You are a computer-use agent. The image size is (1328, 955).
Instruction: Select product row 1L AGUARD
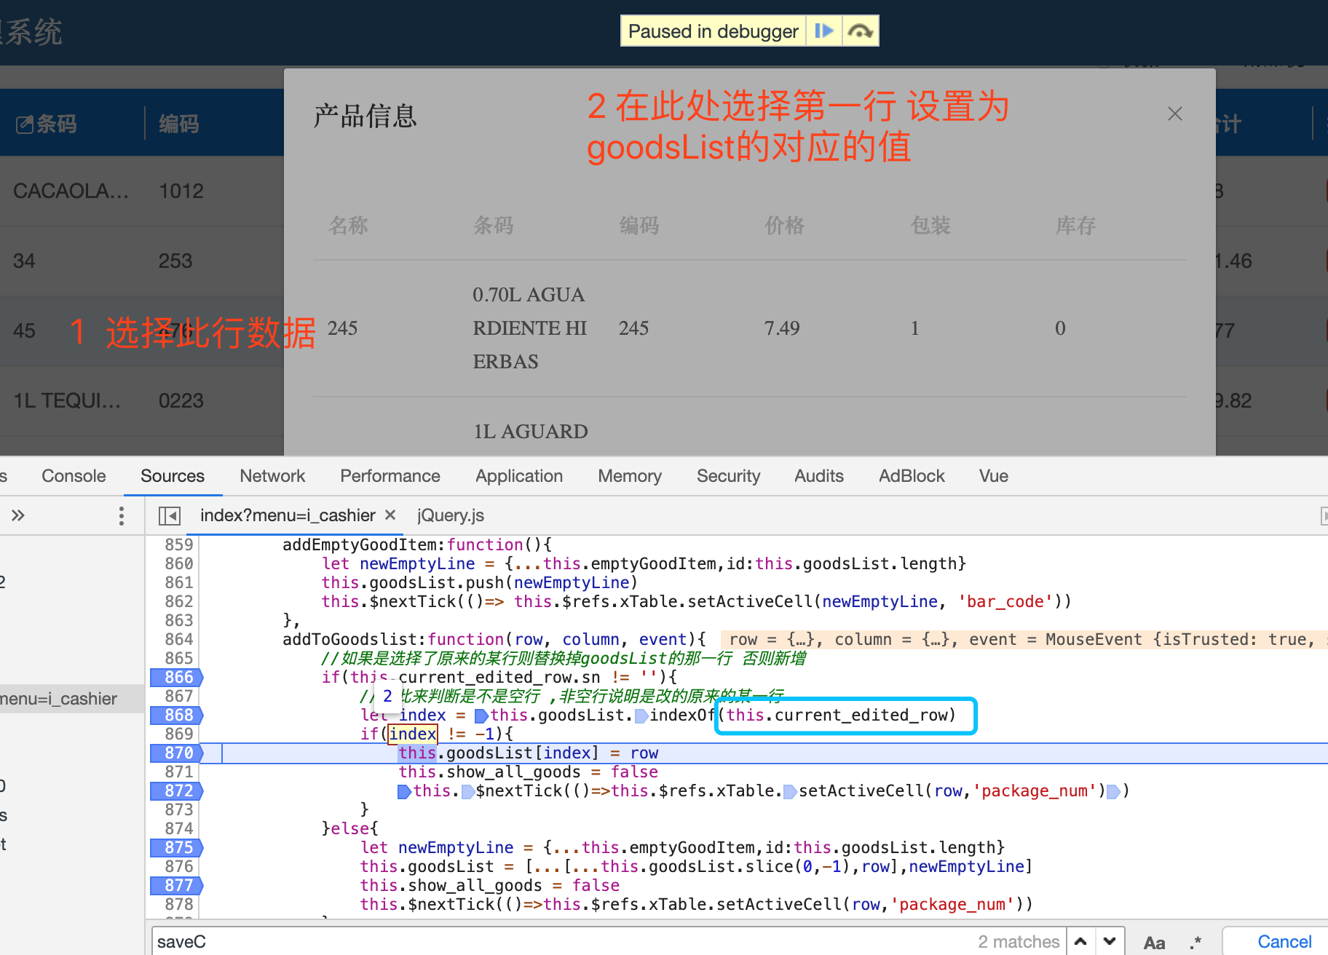pos(749,427)
